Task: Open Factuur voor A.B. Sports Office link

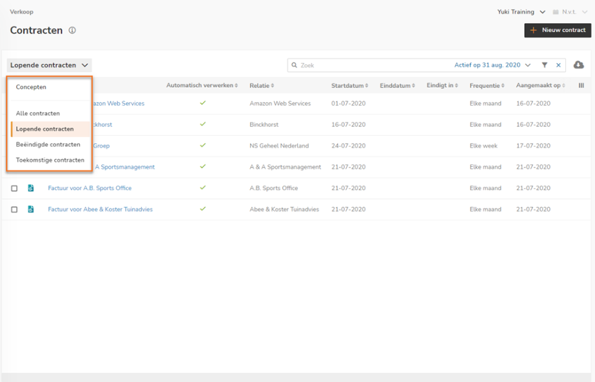Action: pos(90,188)
